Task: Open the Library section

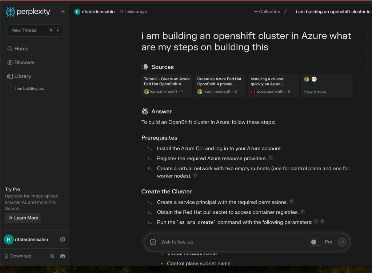Action: point(19,76)
